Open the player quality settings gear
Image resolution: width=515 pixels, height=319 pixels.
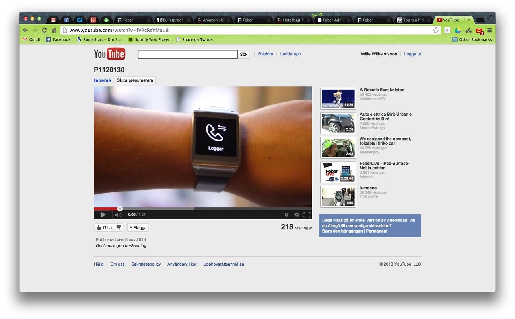click(x=297, y=214)
